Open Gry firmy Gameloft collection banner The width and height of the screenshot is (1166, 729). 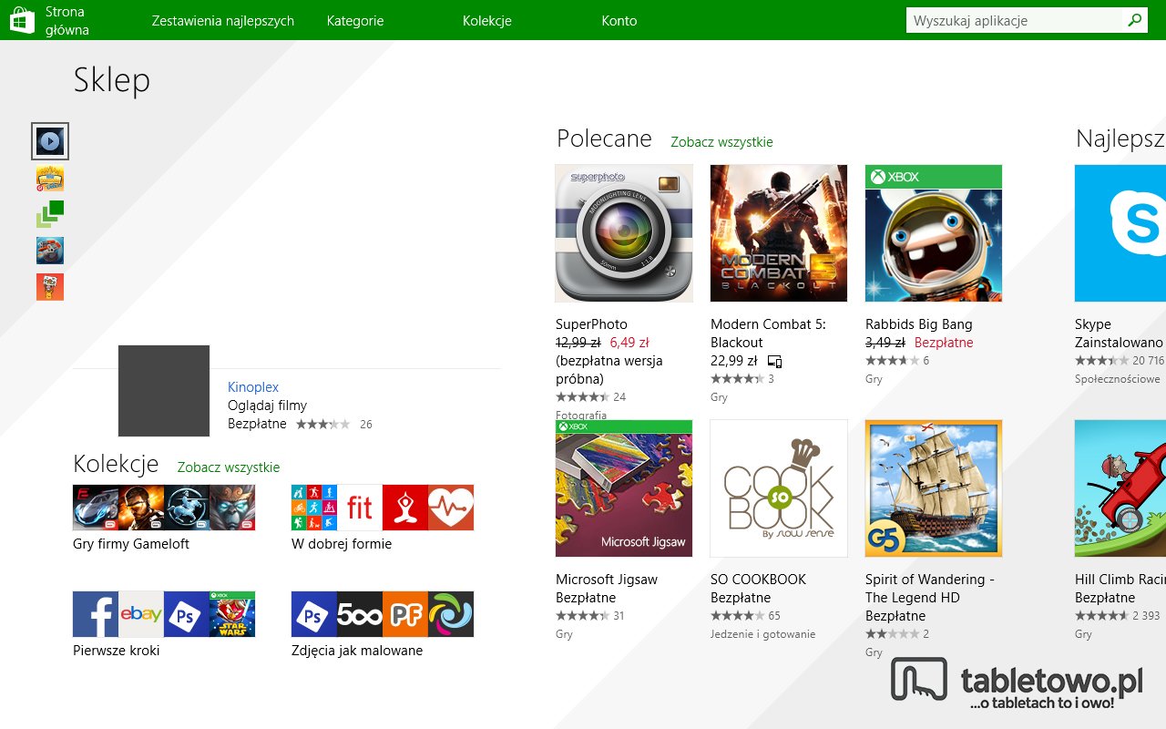(x=164, y=508)
